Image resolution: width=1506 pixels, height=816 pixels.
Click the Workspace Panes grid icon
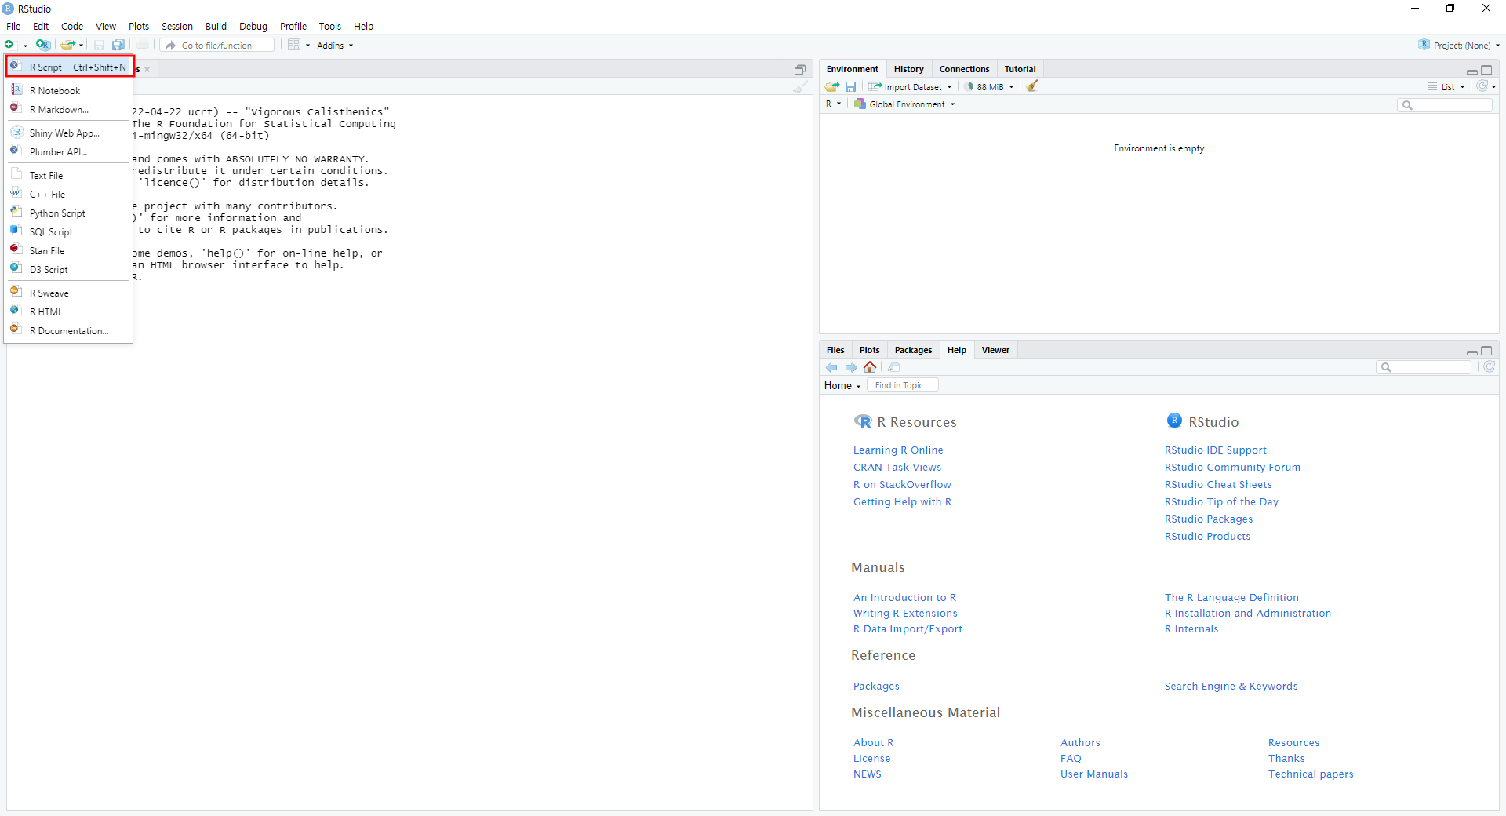click(x=294, y=45)
